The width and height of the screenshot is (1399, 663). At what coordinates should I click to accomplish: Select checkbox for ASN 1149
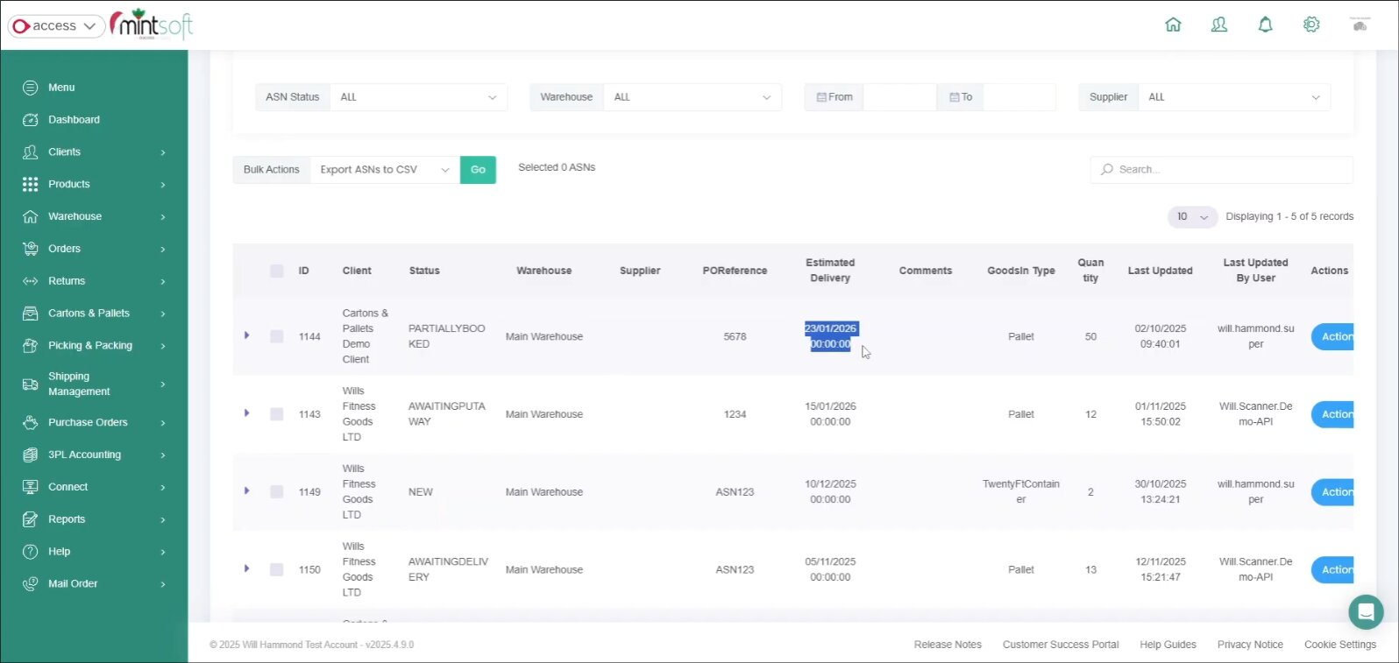tap(277, 492)
